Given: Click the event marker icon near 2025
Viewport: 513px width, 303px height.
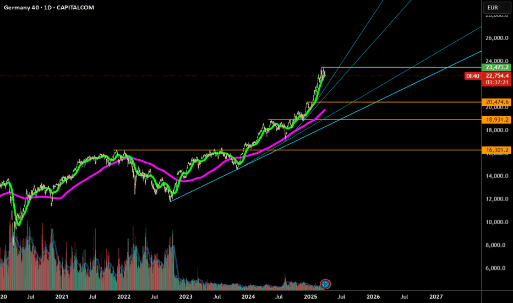Looking at the screenshot, I should tap(325, 284).
